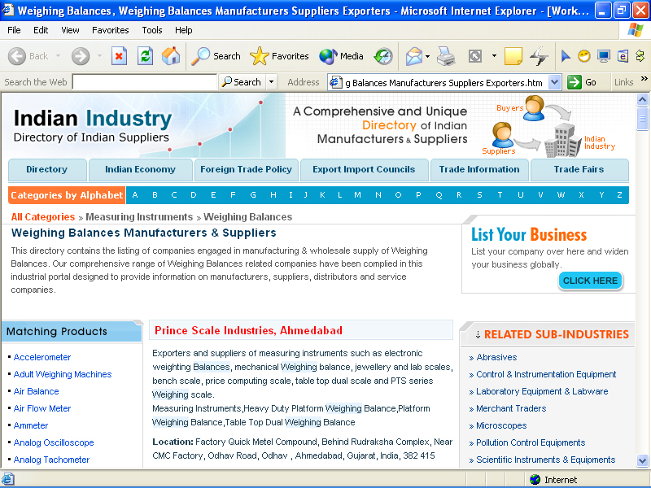The height and width of the screenshot is (488, 651).
Task: Click the All Categories breadcrumb
Action: (43, 217)
